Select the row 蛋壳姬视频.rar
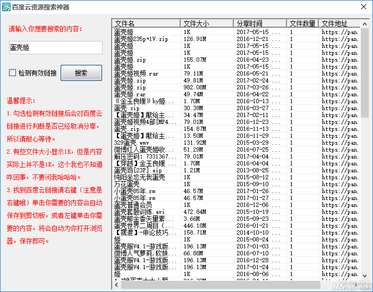 tap(236, 74)
